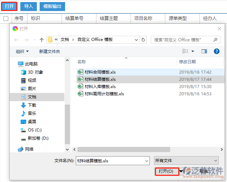Click the 源单类型 column header
The image size is (227, 182).
[178, 18]
